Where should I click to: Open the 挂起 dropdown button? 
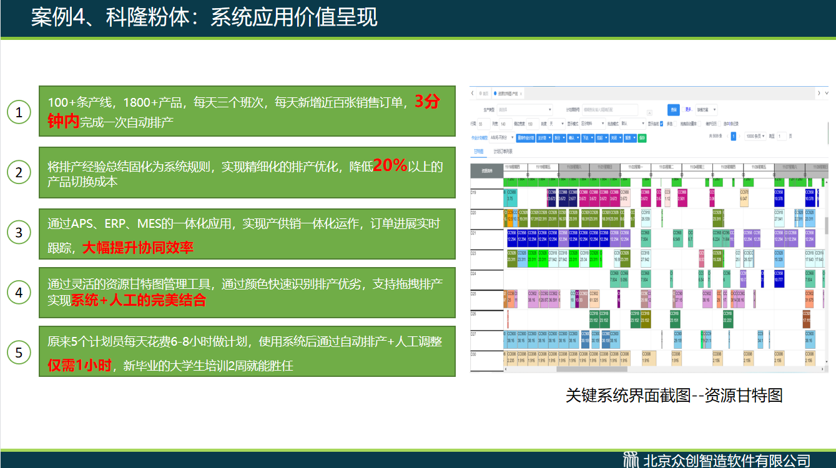pyautogui.click(x=602, y=138)
